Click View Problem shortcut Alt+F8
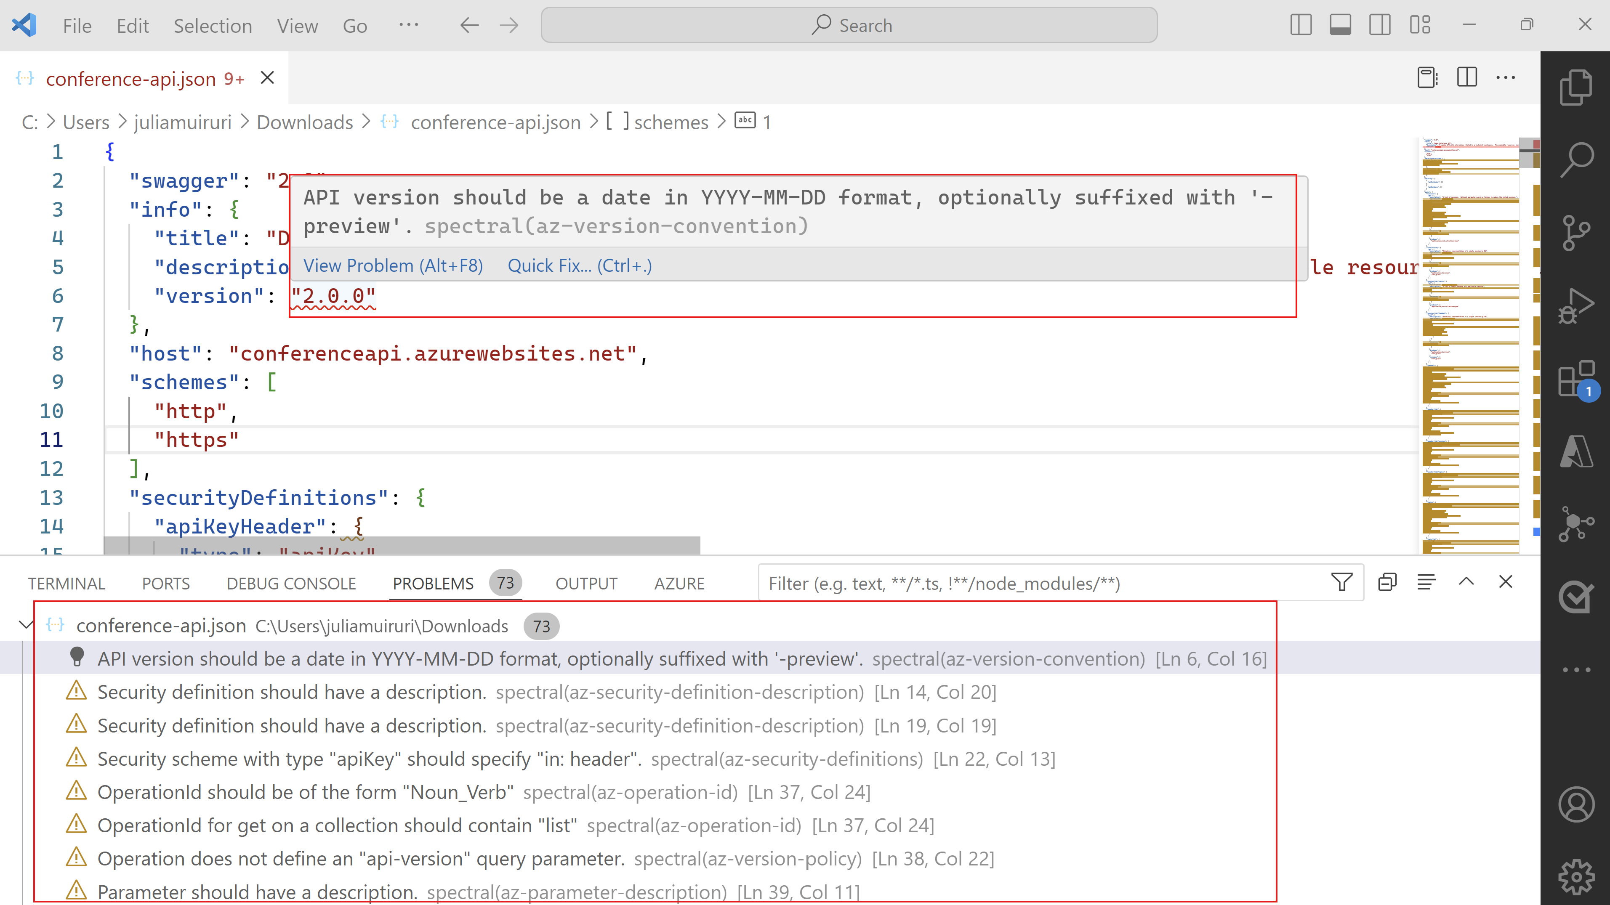Viewport: 1610px width, 905px height. tap(394, 264)
